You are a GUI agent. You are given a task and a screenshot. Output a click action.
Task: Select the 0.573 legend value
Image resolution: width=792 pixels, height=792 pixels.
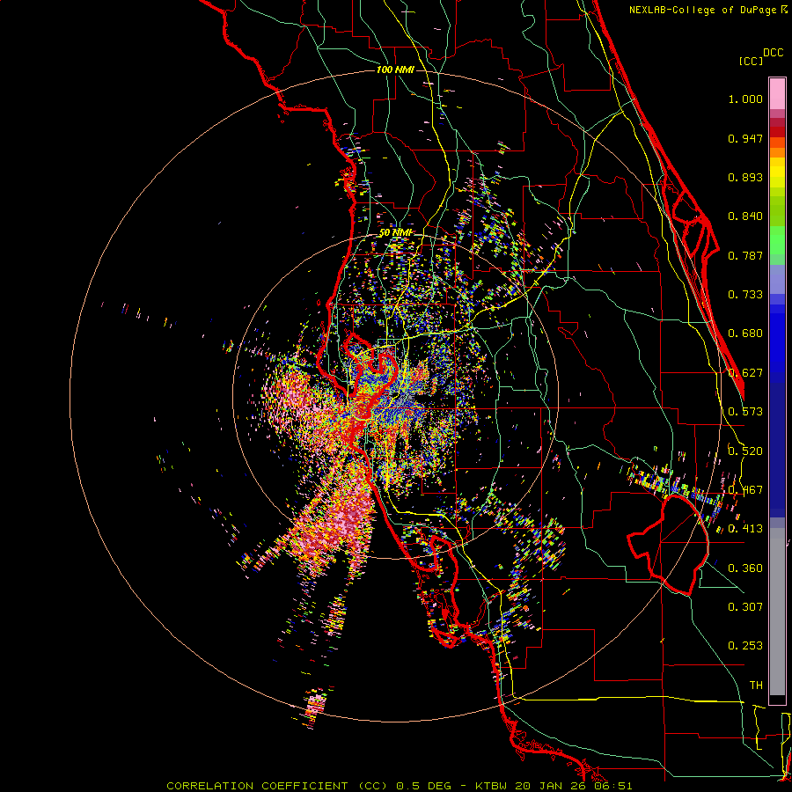pos(745,412)
